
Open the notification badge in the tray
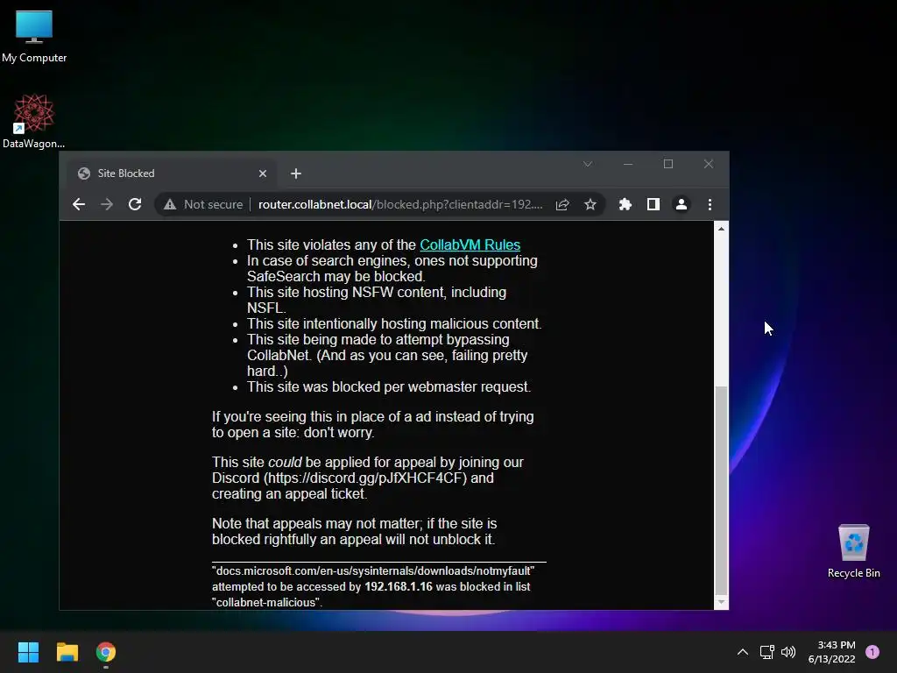(x=872, y=652)
